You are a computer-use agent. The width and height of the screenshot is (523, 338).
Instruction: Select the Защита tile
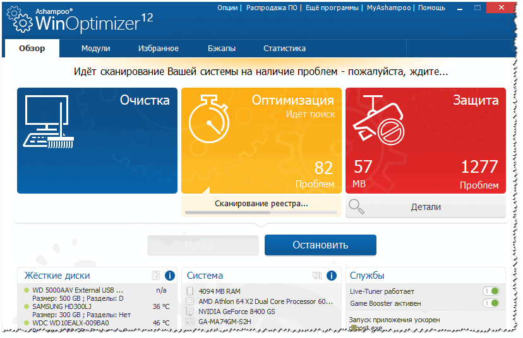tap(426, 141)
